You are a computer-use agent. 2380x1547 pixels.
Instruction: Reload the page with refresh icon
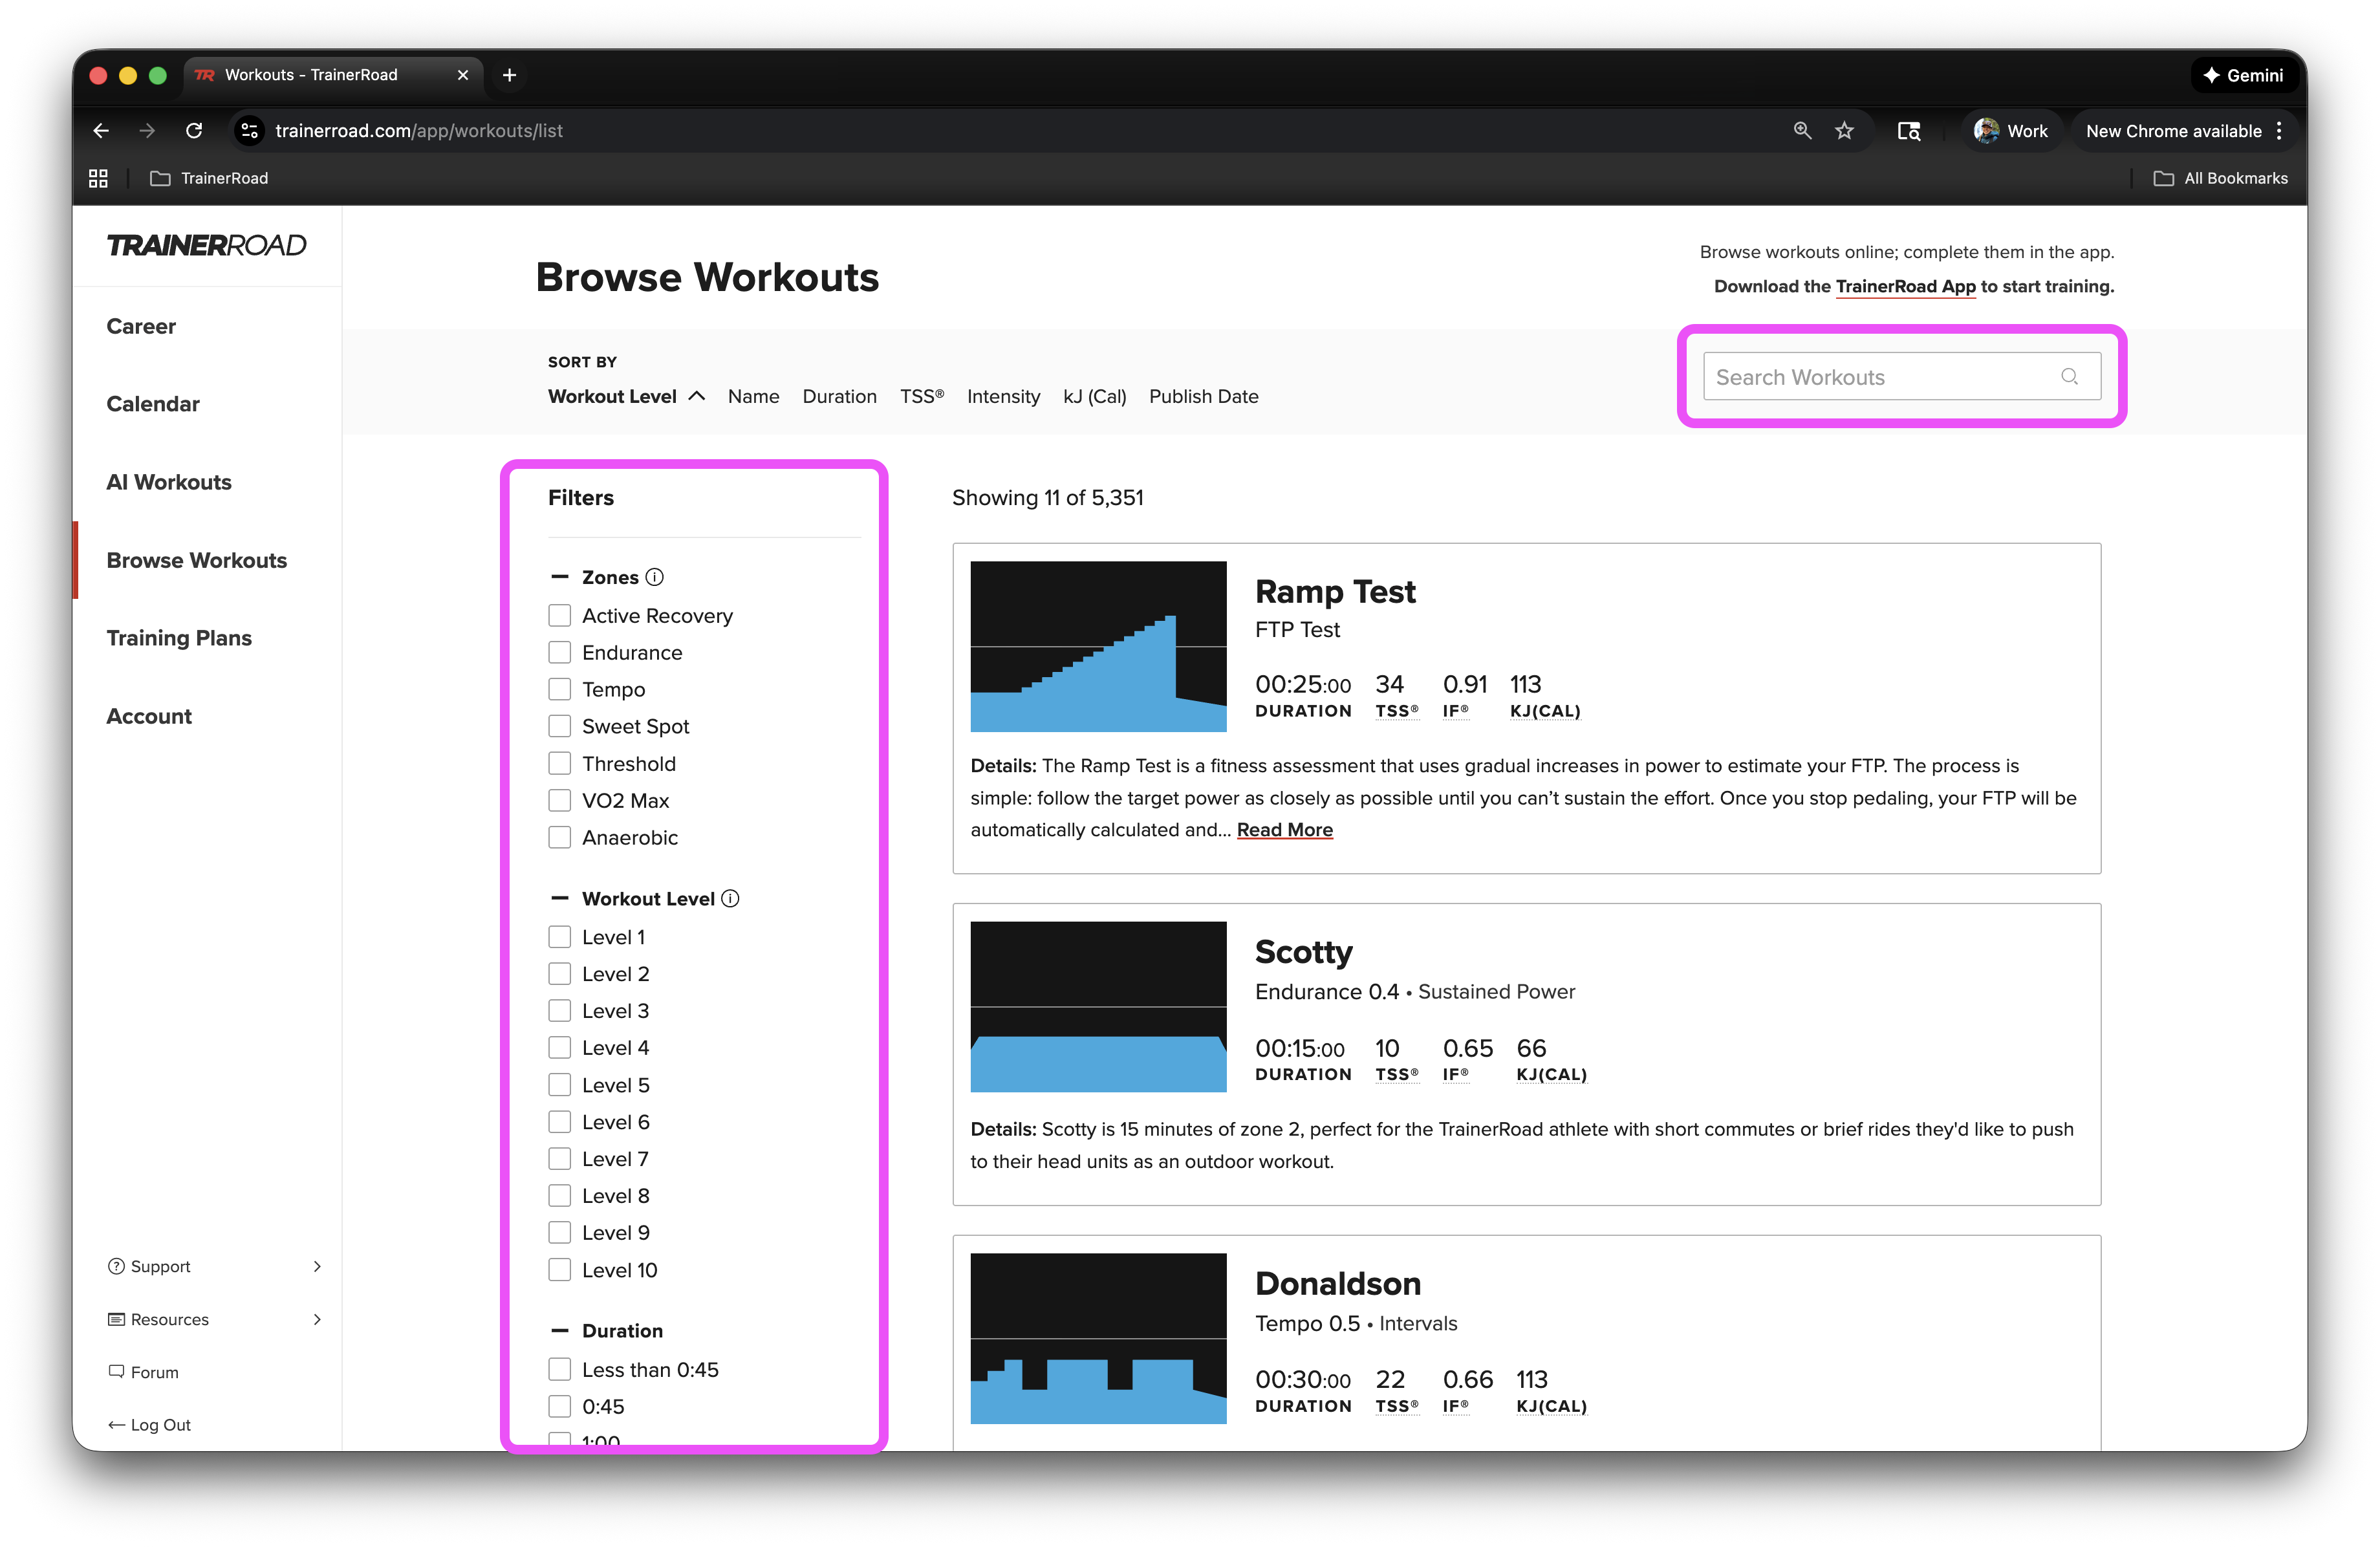(194, 131)
